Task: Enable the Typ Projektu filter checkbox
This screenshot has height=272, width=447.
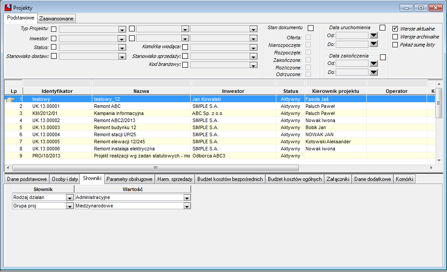Action: pos(54,29)
